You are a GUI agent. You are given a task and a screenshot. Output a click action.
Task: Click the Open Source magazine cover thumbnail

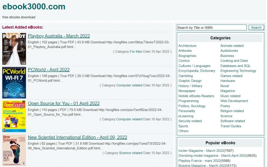point(14,116)
